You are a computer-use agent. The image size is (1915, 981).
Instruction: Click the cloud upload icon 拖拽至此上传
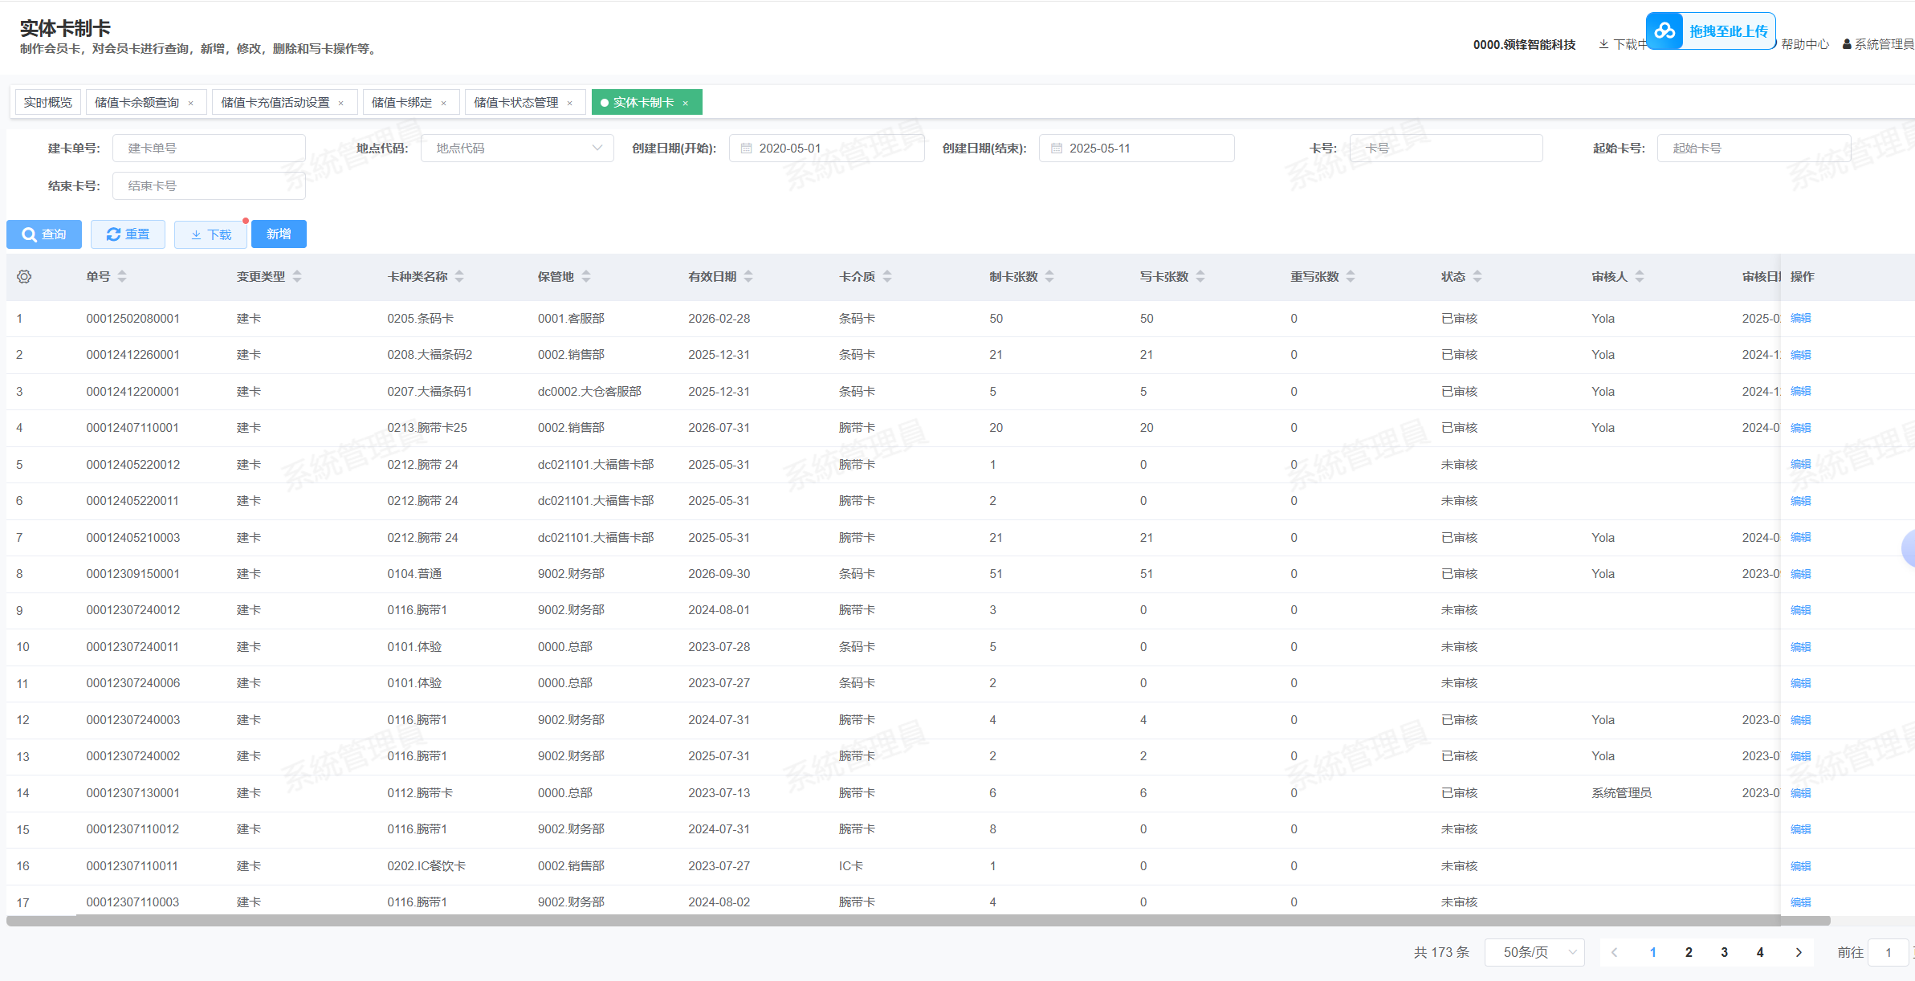(1664, 31)
